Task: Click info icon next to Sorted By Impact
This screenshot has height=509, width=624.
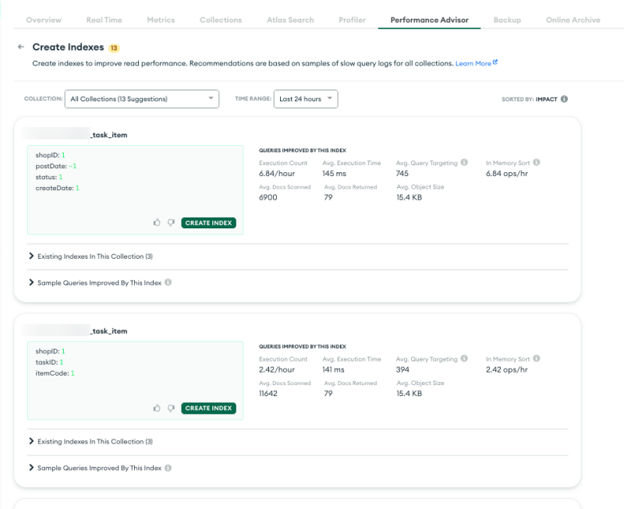Action: coord(564,99)
